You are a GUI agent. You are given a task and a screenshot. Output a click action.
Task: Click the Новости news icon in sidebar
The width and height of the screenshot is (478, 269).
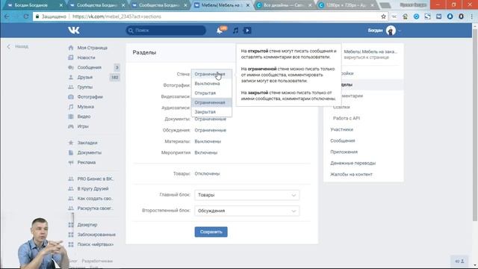(71, 58)
